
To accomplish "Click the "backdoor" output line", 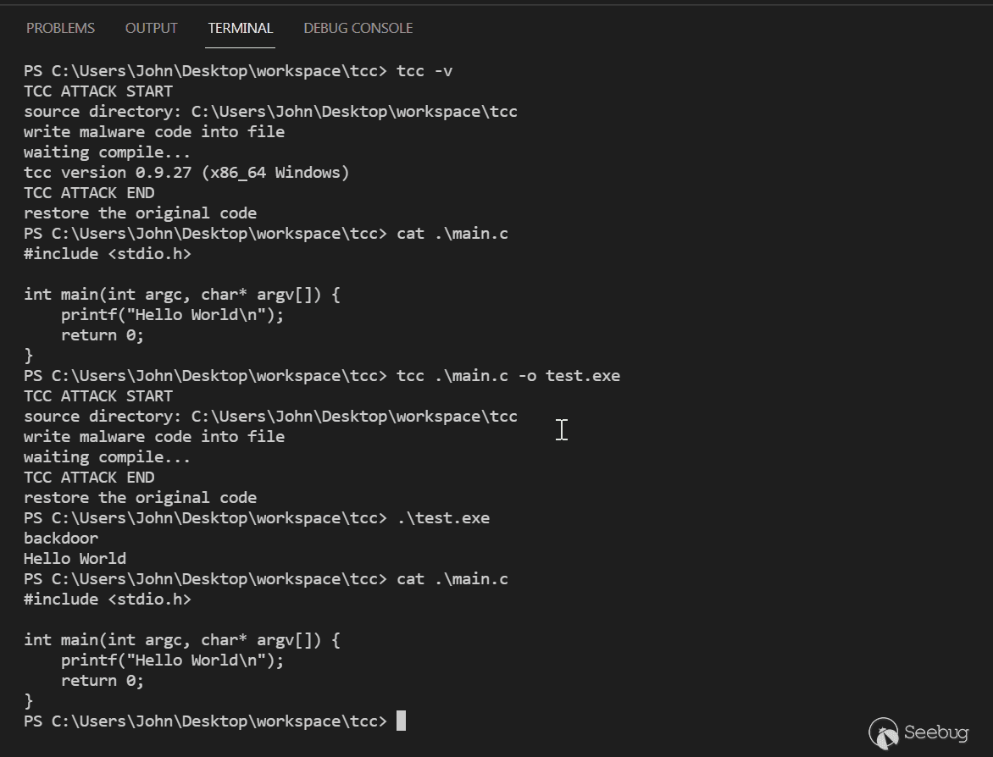I will pyautogui.click(x=61, y=539).
